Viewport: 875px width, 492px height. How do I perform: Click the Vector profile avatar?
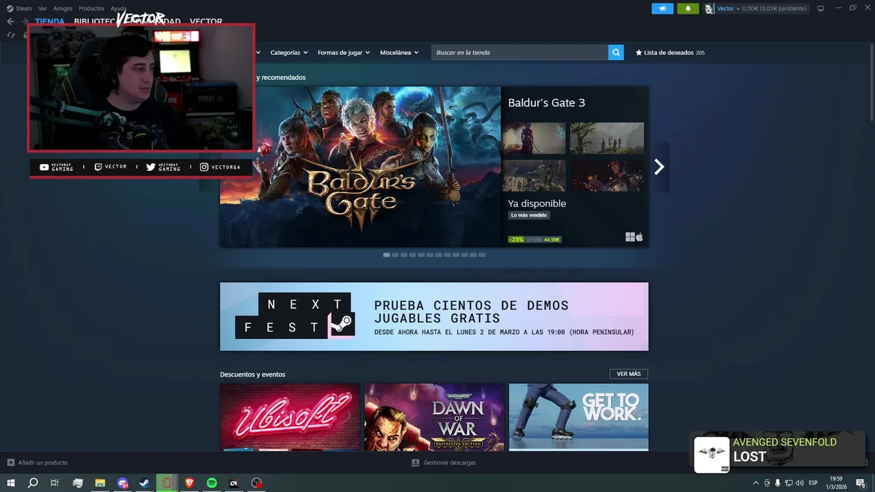(x=709, y=8)
